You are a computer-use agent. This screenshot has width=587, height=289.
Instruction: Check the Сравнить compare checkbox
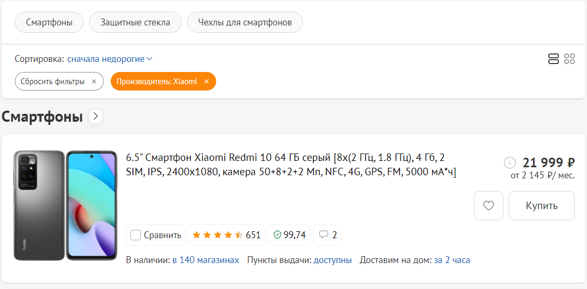click(x=136, y=235)
